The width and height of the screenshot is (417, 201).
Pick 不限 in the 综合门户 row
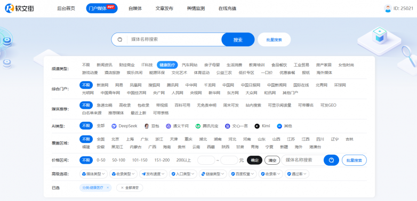tap(86, 85)
